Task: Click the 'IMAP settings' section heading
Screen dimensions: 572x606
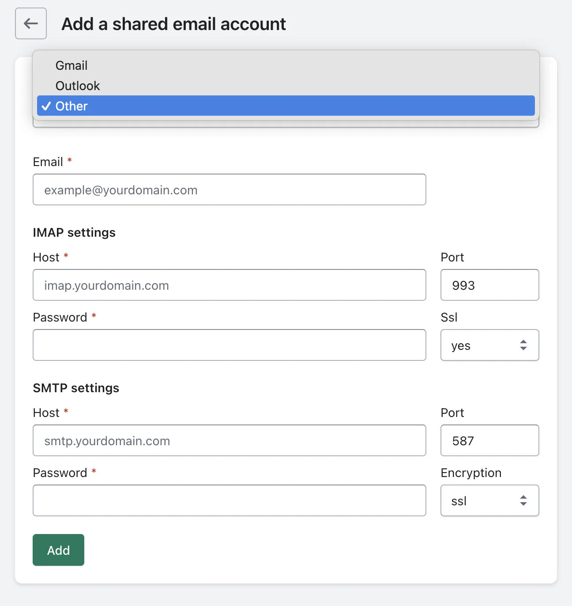Action: (x=74, y=232)
